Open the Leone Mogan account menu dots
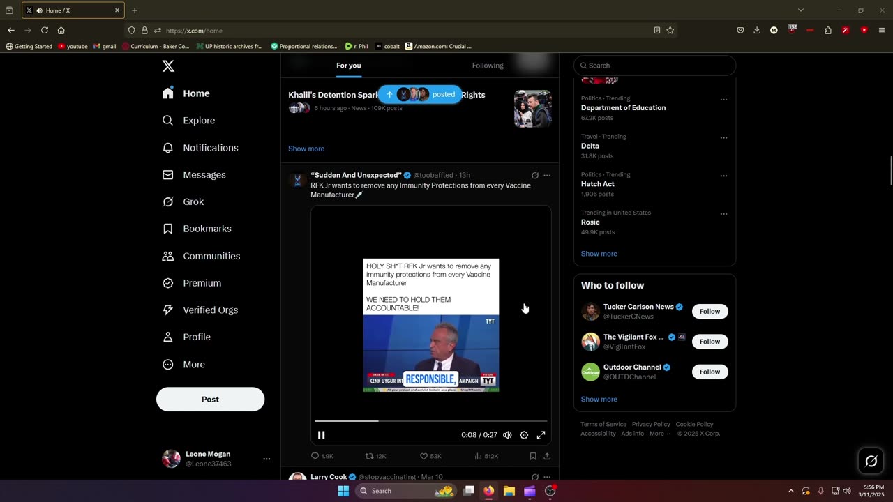Screen dimensions: 893x502 pyautogui.click(x=267, y=459)
